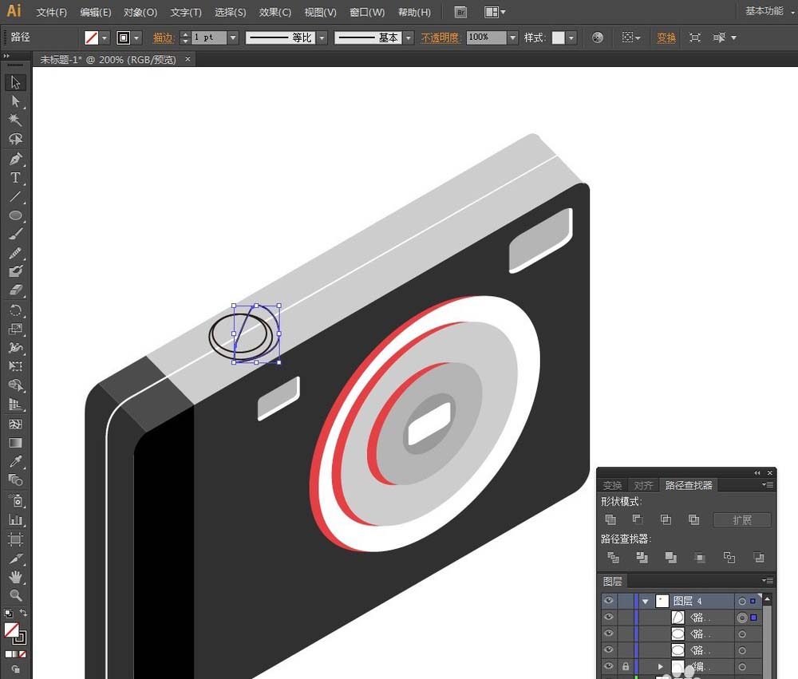This screenshot has width=798, height=679.
Task: Select the Ellipse tool
Action: tap(15, 215)
